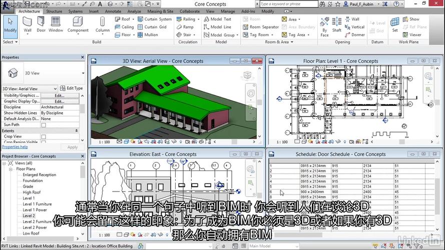
Task: Expand the Room & Area panel dropdown
Action: [x=279, y=42]
